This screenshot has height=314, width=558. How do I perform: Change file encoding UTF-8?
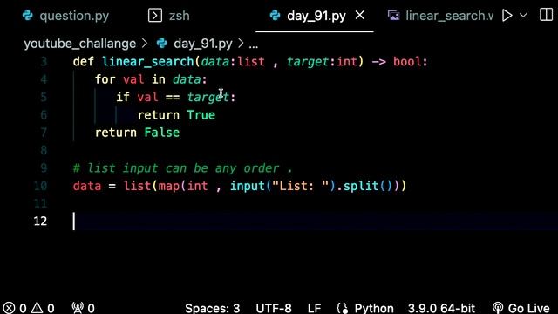[x=274, y=308]
